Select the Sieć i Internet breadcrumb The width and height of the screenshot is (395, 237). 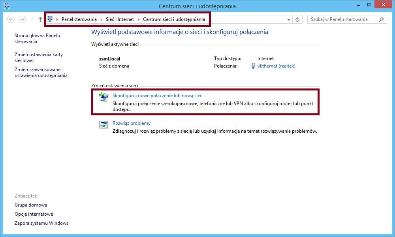[120, 19]
